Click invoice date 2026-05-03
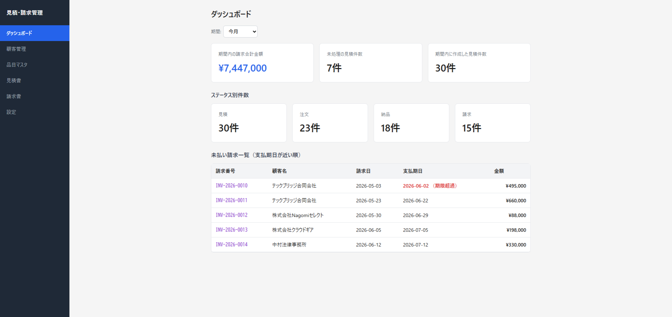The width and height of the screenshot is (672, 317). [x=369, y=186]
